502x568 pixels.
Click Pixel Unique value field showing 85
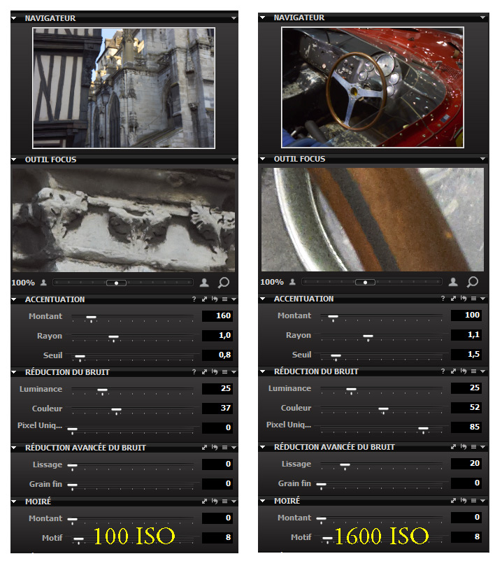tap(466, 427)
